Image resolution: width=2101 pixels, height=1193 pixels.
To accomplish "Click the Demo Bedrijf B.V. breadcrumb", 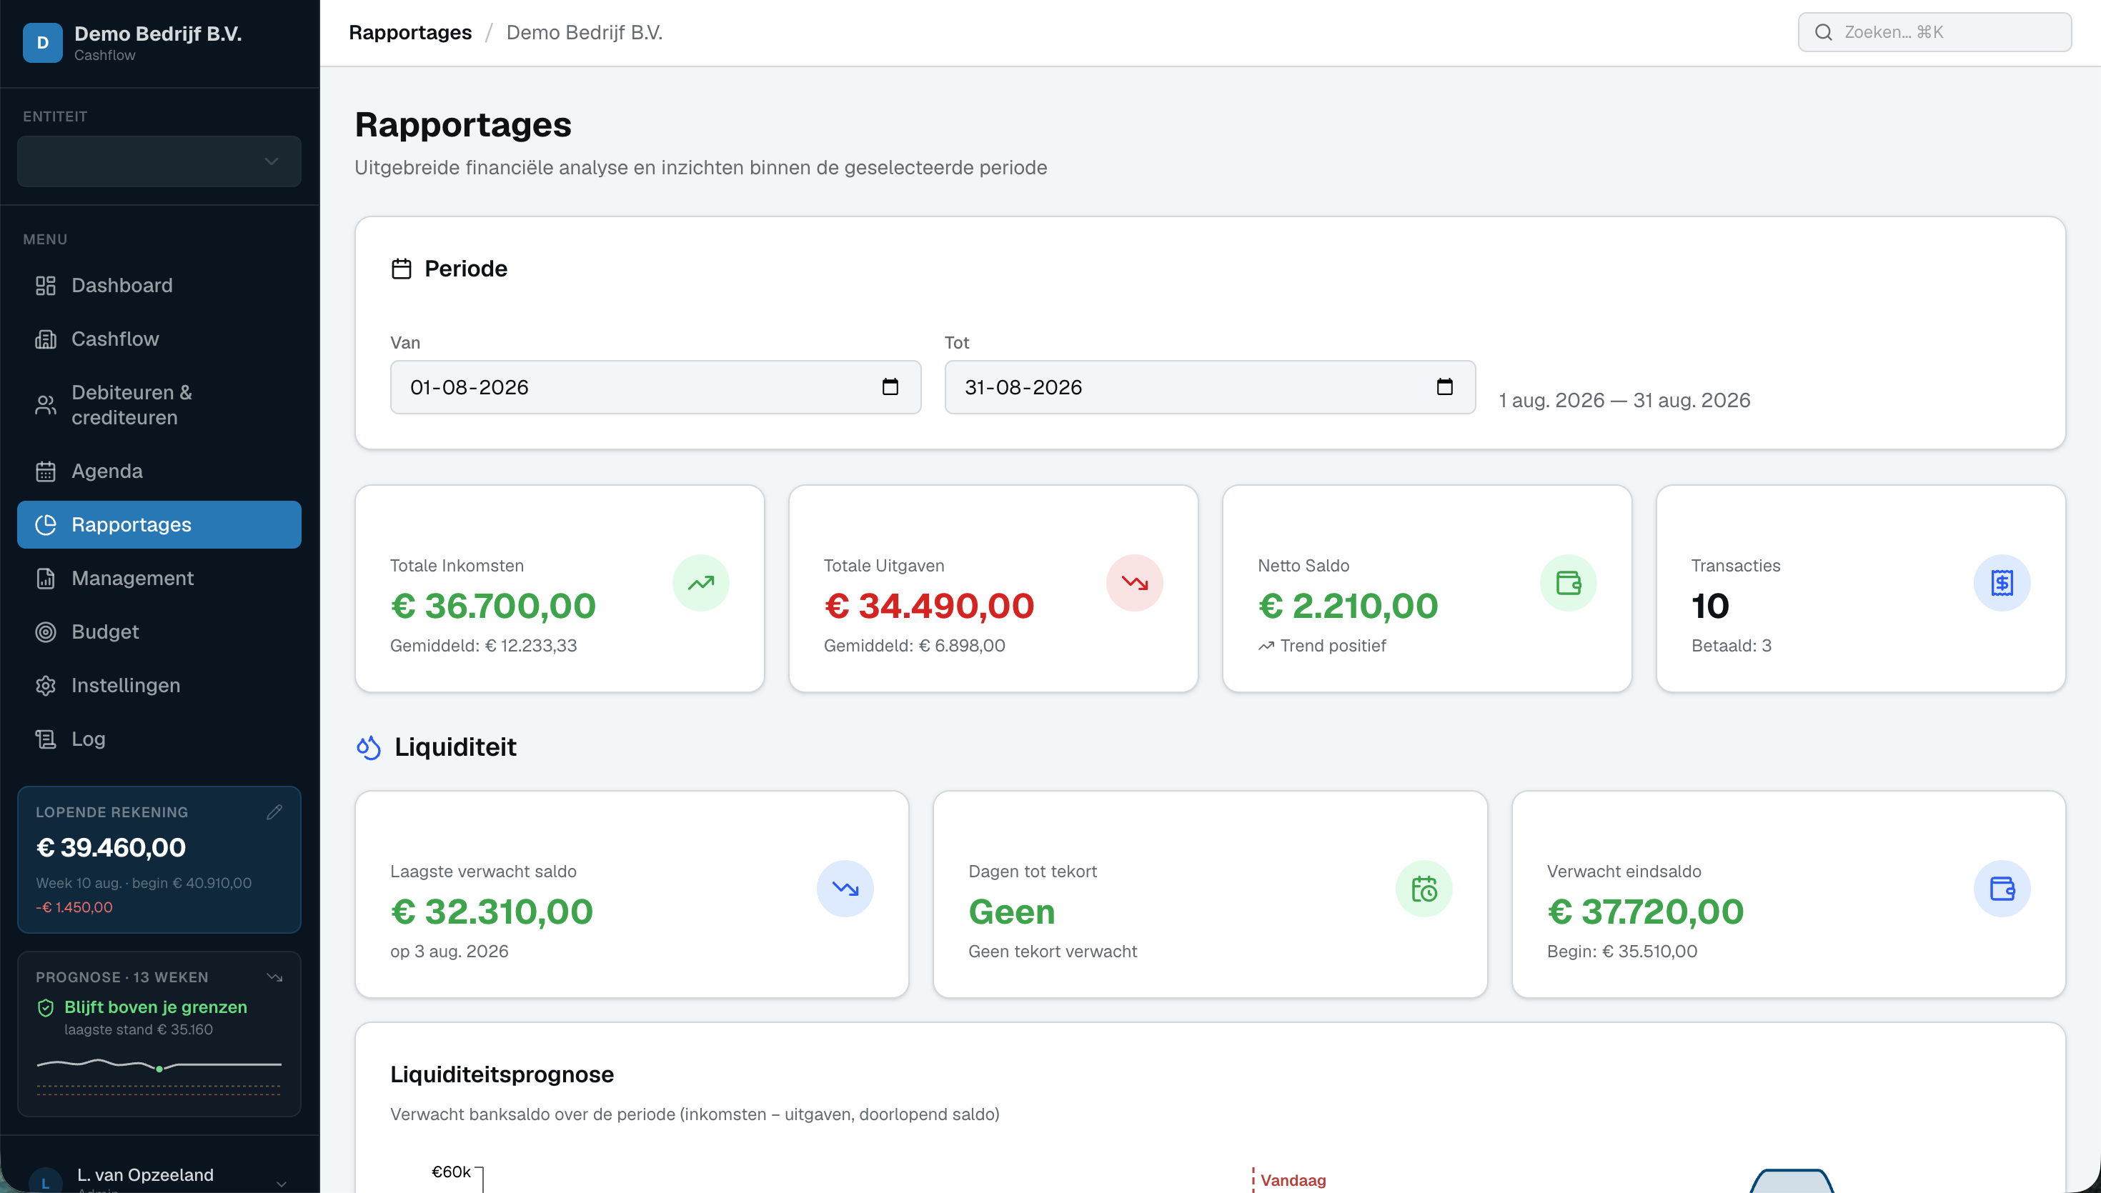I will pos(585,32).
